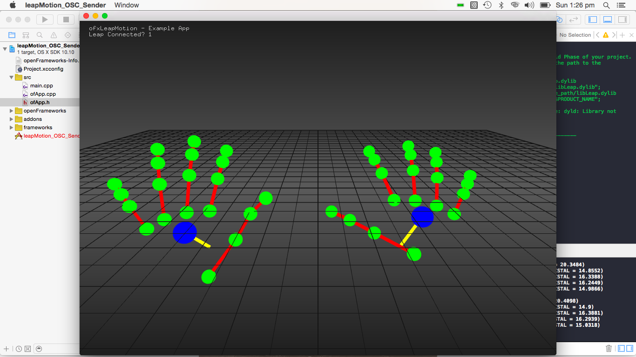636x357 pixels.
Task: Open main.cpp source file
Action: [x=41, y=86]
